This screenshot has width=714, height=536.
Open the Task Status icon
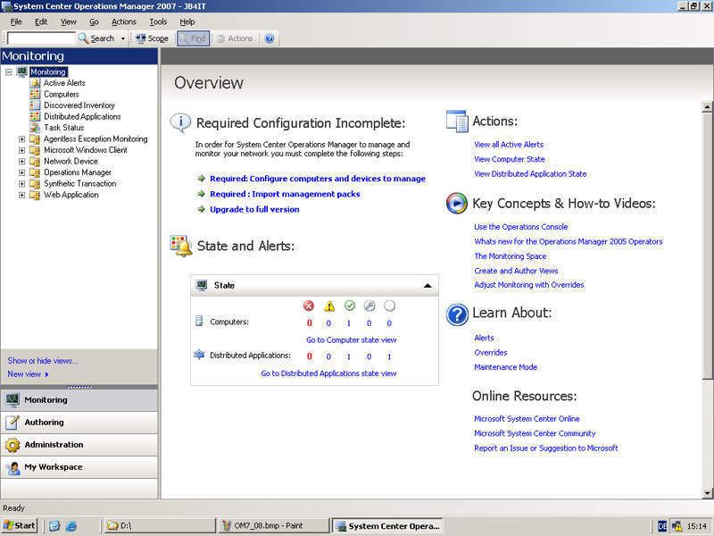coord(35,128)
